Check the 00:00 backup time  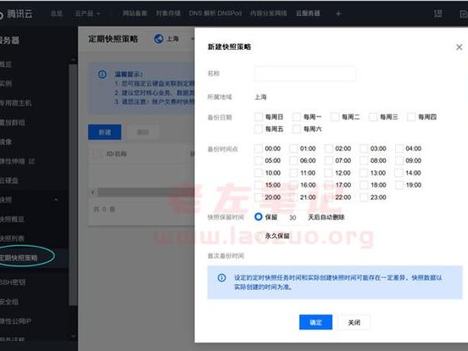click(x=259, y=148)
